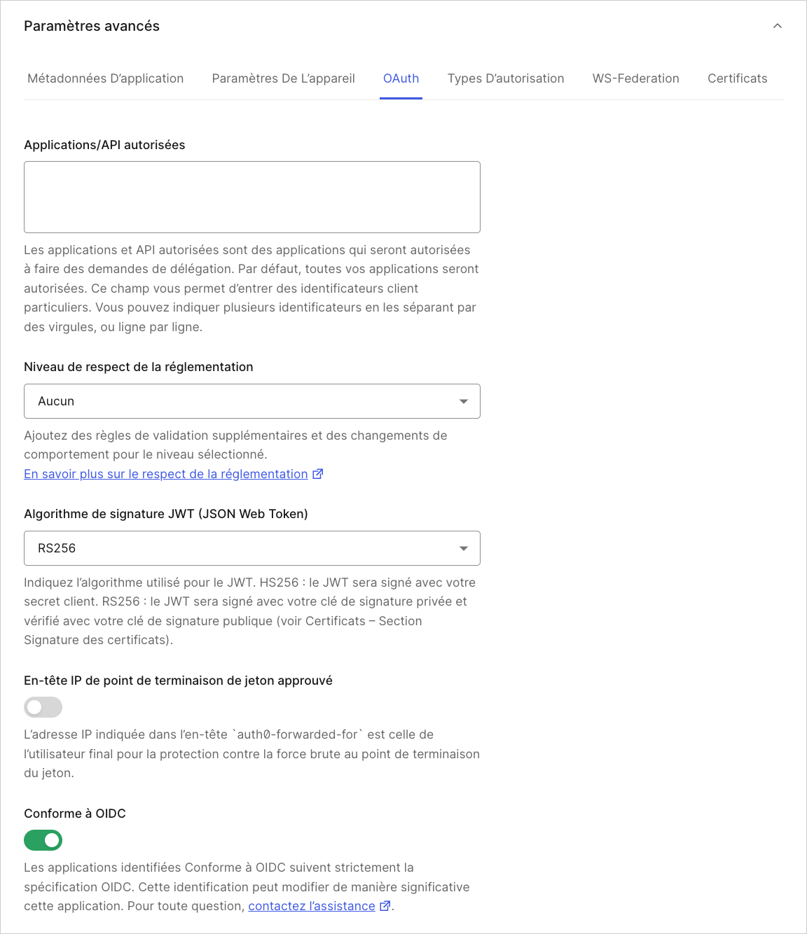This screenshot has height=934, width=807.
Task: Click the external link icon beside réglementation link
Action: click(x=318, y=474)
